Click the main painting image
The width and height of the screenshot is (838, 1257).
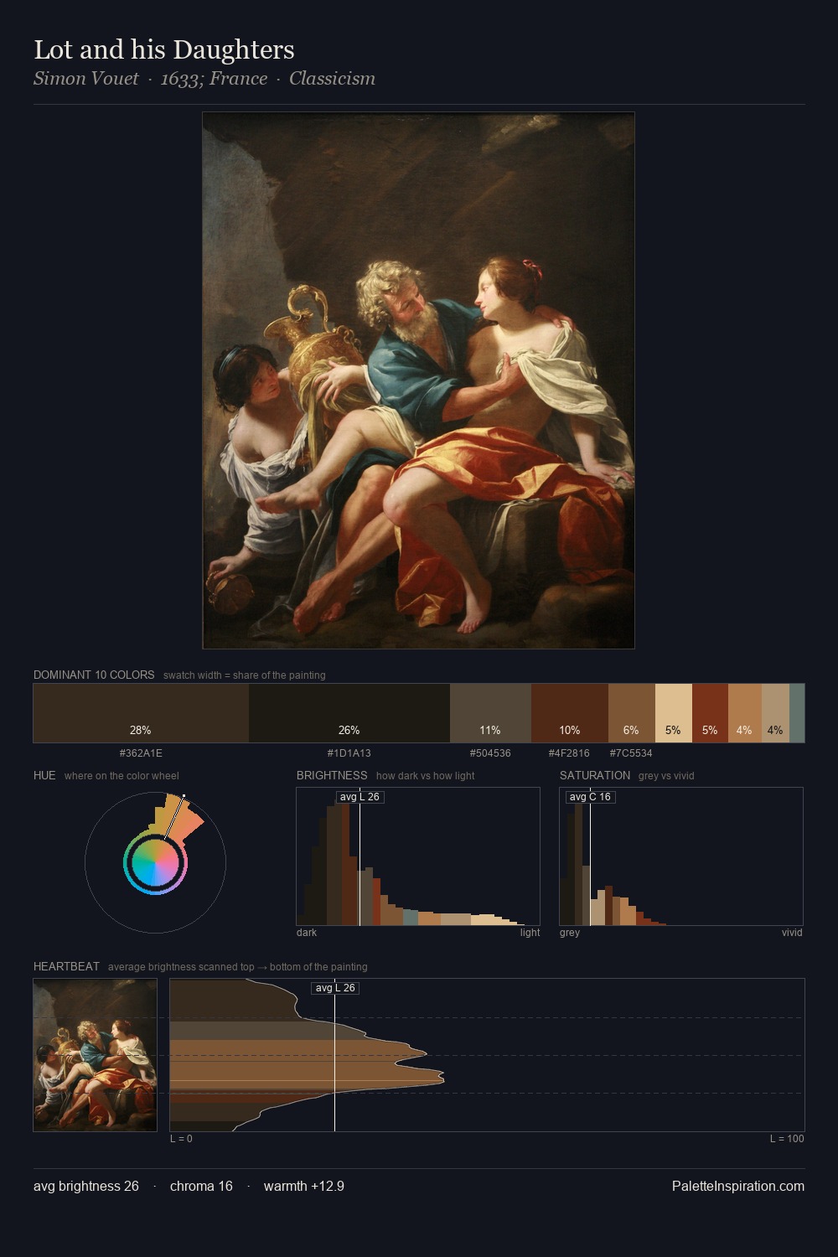pos(418,380)
